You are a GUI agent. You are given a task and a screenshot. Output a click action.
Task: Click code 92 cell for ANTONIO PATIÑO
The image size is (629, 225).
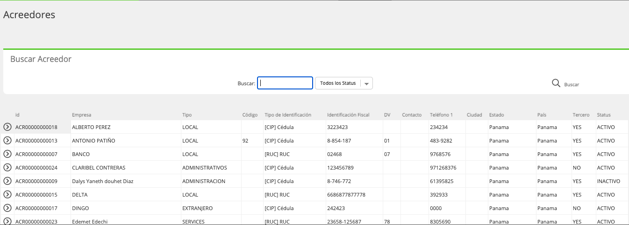click(252, 140)
